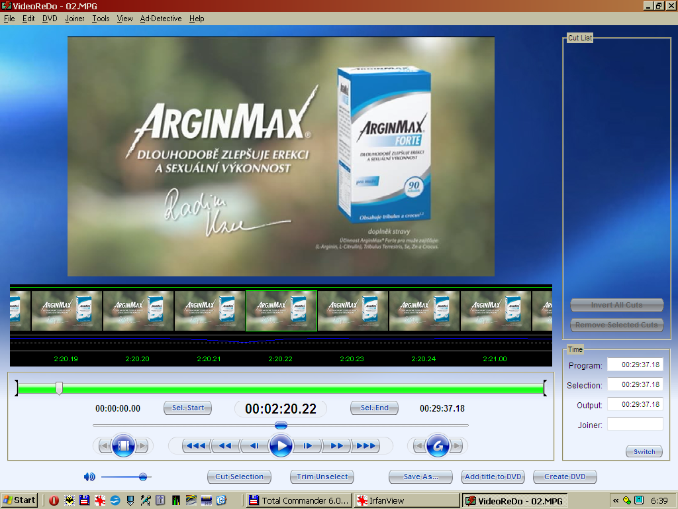Click the selection start bracket on the seek bar
The height and width of the screenshot is (509, 678).
coord(17,388)
